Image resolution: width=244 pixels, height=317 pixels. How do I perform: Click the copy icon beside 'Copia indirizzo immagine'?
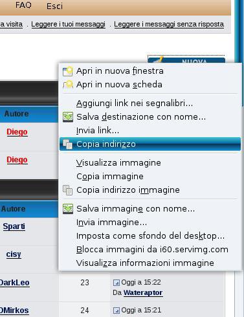67,190
